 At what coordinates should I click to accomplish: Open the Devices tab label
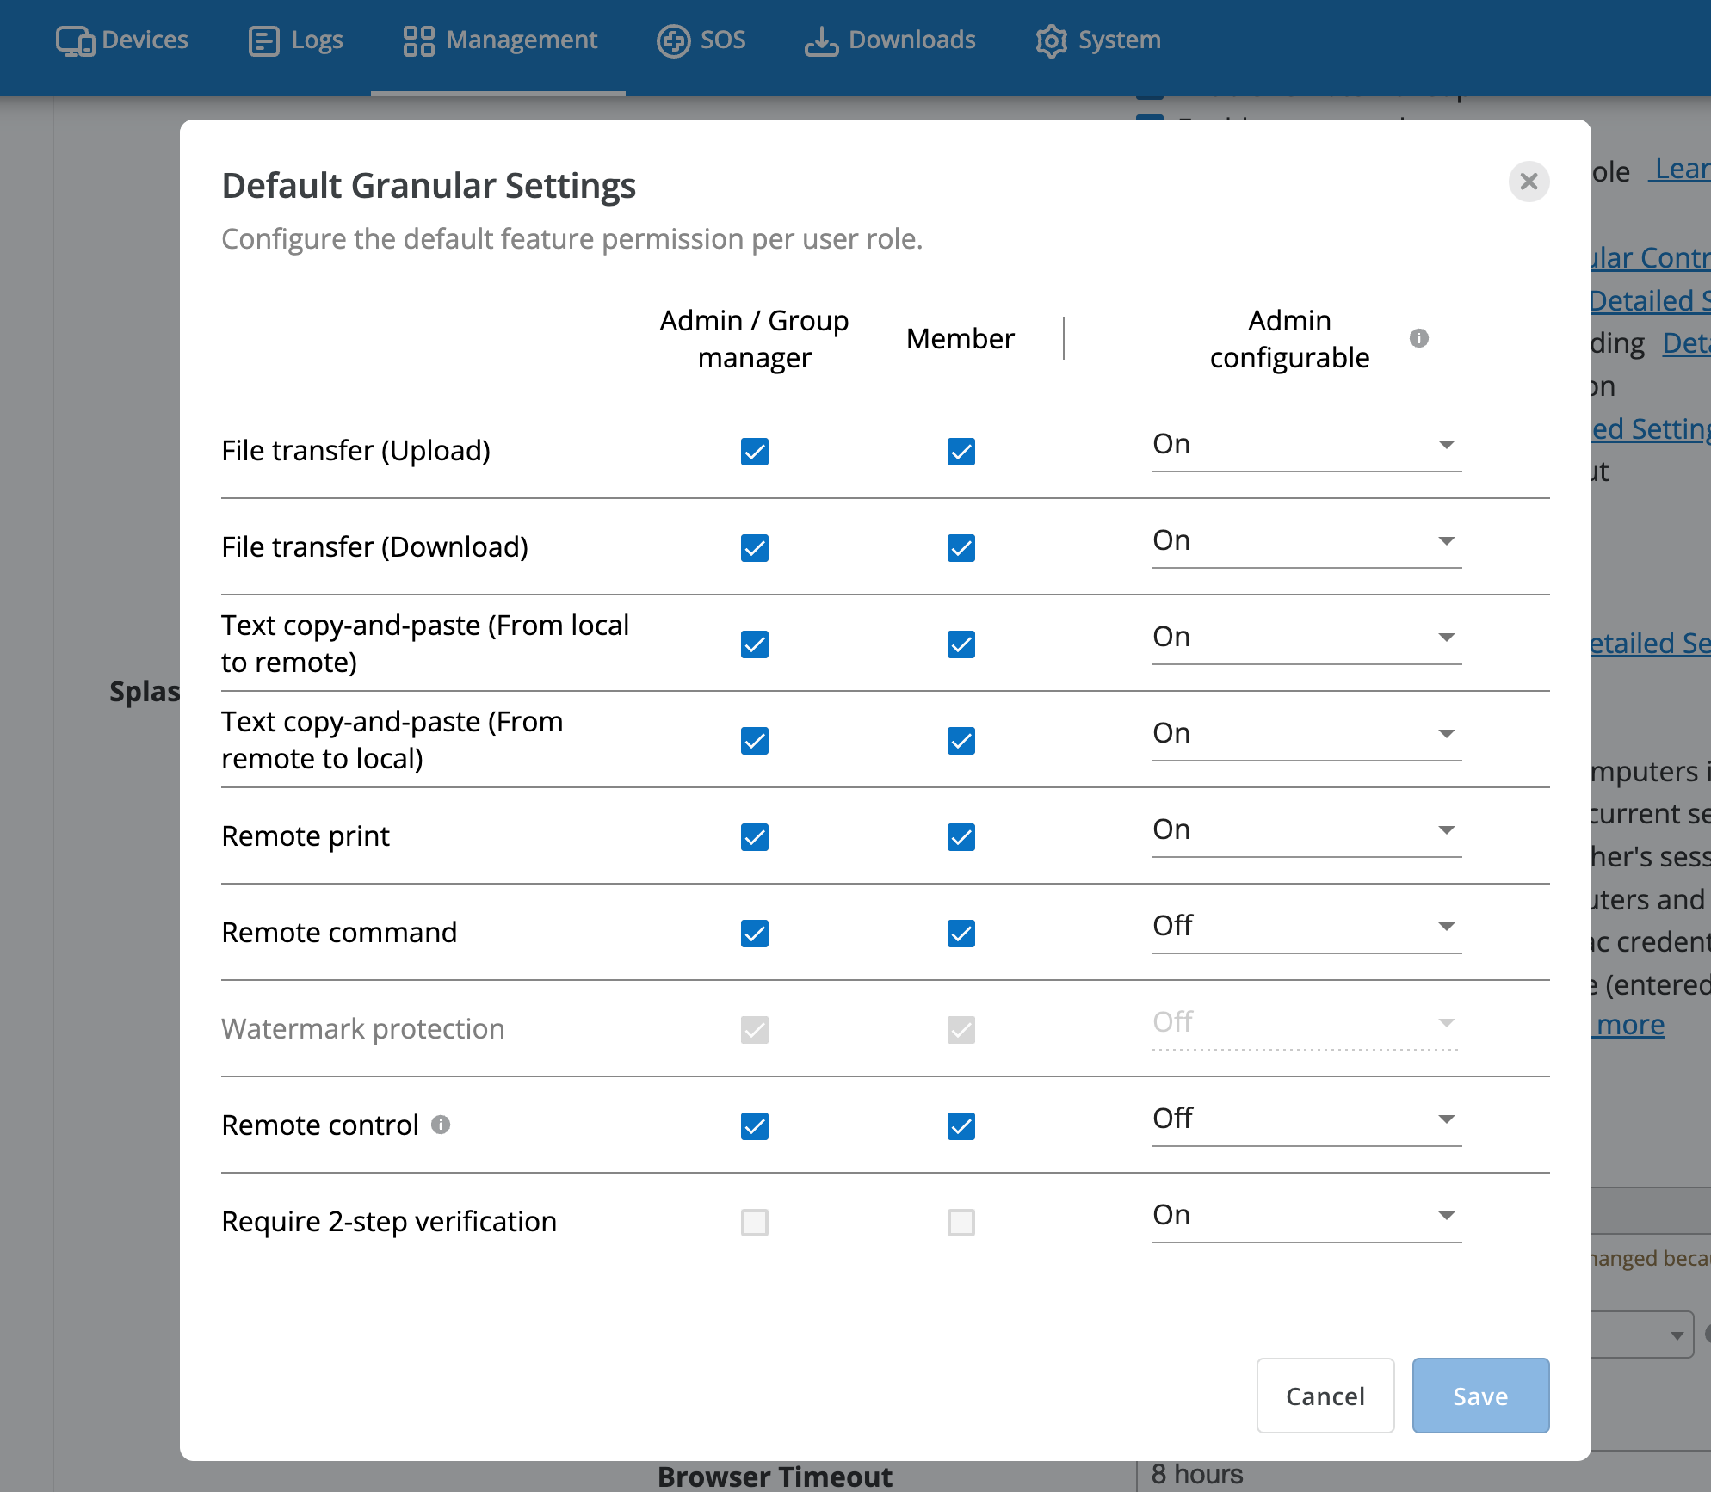click(145, 40)
